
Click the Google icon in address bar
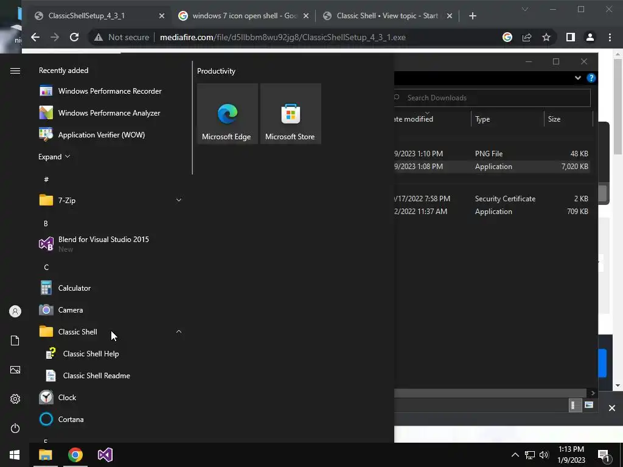tap(507, 37)
